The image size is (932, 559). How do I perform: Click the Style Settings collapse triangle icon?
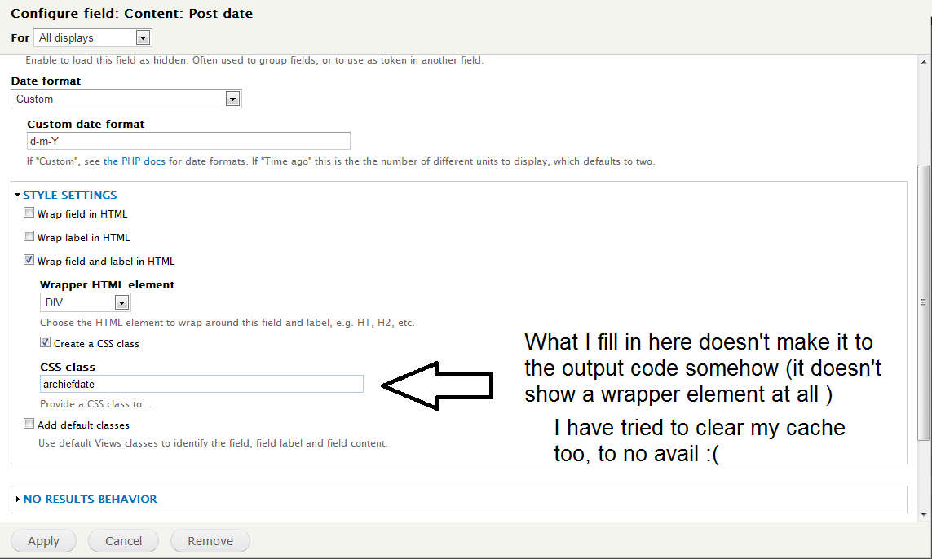17,196
